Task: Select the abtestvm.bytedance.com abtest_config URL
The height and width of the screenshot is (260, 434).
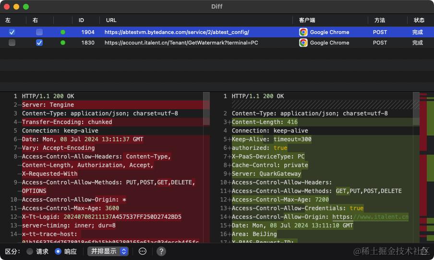Action: coord(177,32)
